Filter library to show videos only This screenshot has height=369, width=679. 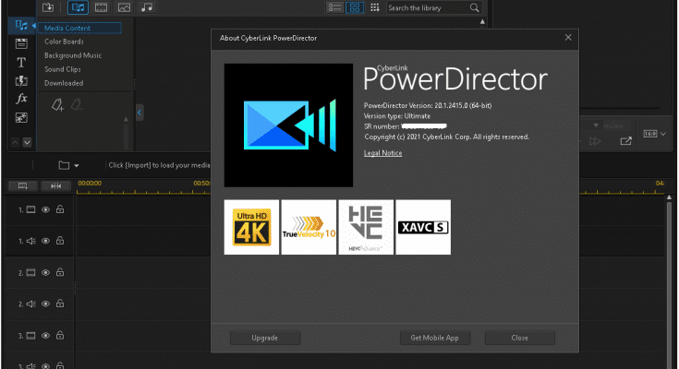[101, 7]
